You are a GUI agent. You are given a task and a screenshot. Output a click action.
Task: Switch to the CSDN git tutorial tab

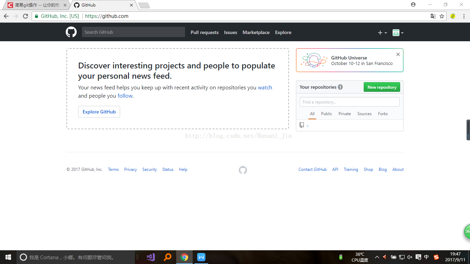click(x=36, y=5)
